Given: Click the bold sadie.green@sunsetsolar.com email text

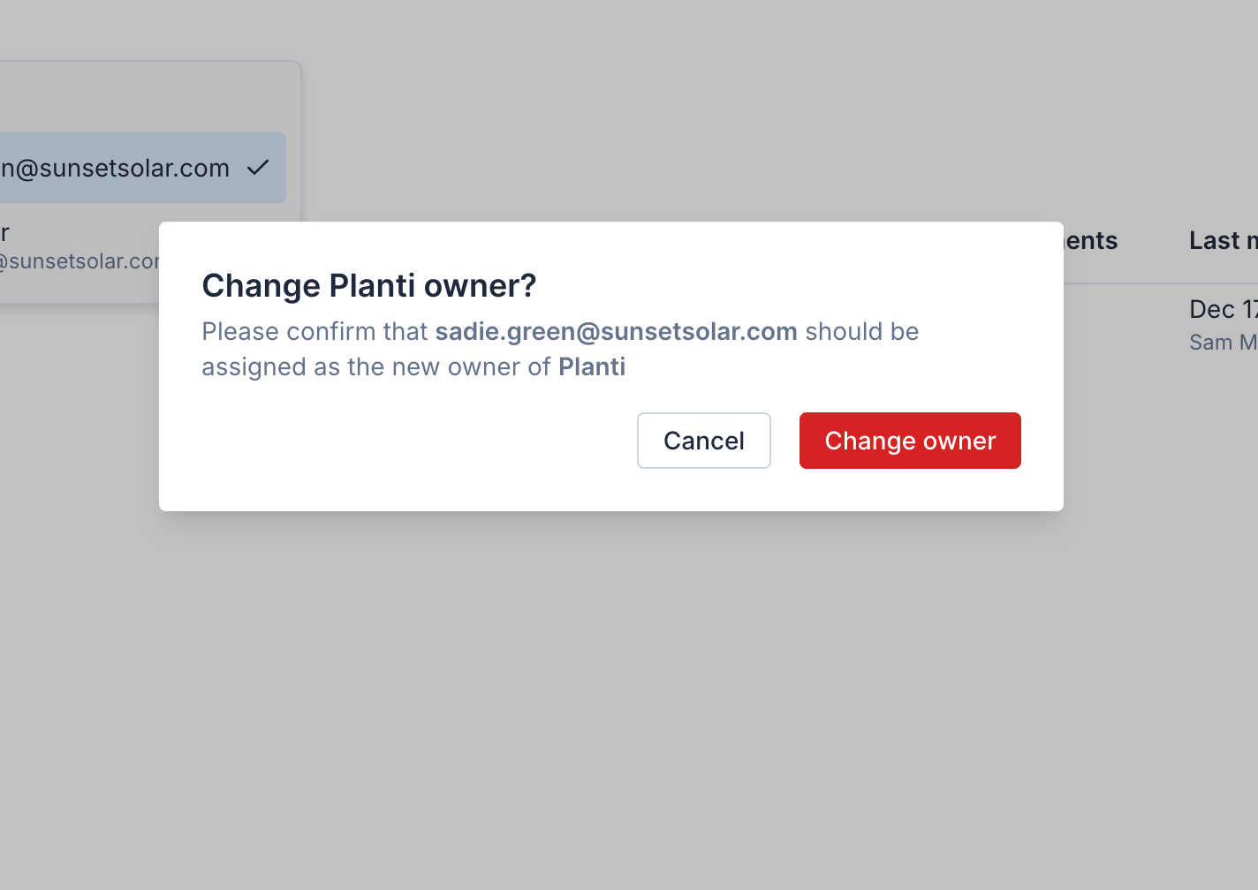Looking at the screenshot, I should click(616, 331).
